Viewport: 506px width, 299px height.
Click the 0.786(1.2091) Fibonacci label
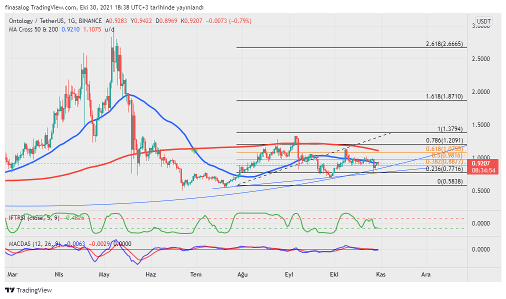coord(444,140)
